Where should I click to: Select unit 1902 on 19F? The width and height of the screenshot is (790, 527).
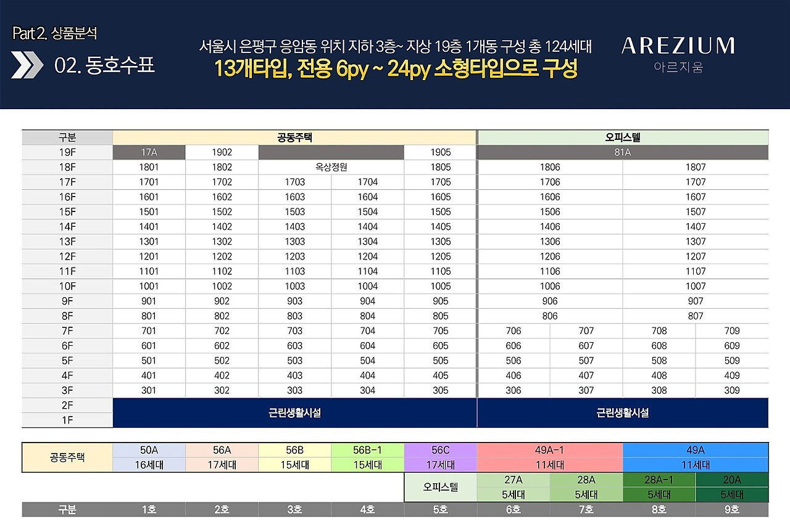222,152
